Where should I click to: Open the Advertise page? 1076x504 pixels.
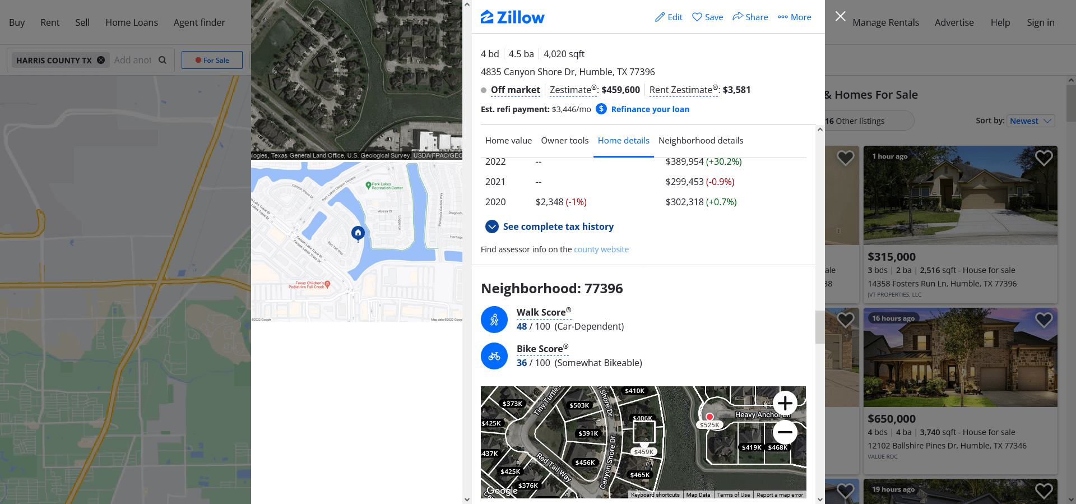(x=954, y=22)
